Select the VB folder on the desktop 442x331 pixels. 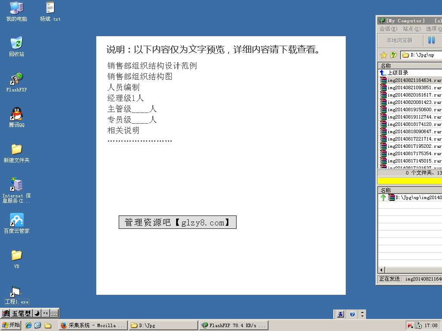[x=17, y=259]
